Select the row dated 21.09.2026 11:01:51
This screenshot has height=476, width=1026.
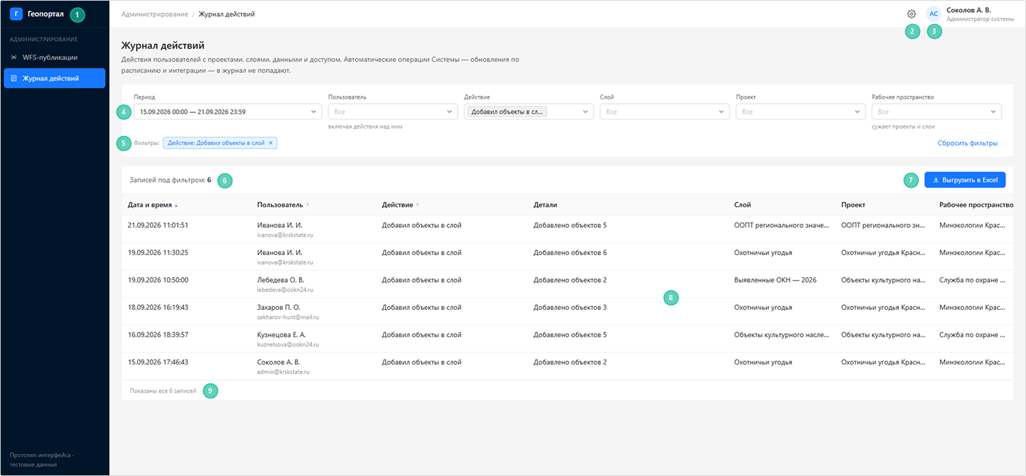click(567, 230)
